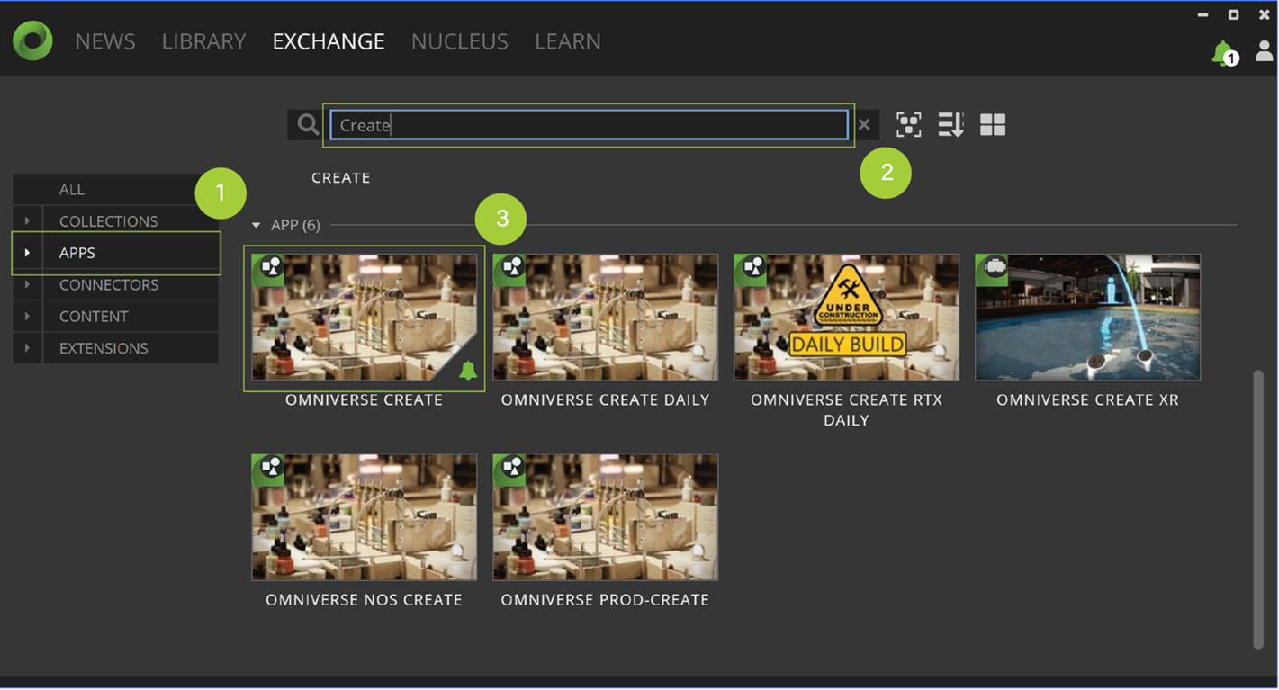Expand the CONTENT arrow
The width and height of the screenshot is (1279, 690).
27,316
